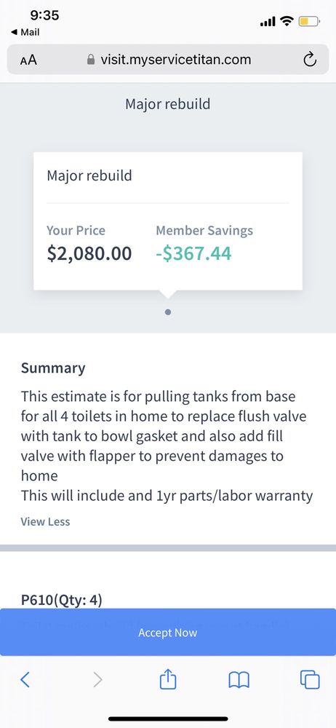Tap the Safari forward arrow
This screenshot has height=728, width=336.
pos(97,680)
